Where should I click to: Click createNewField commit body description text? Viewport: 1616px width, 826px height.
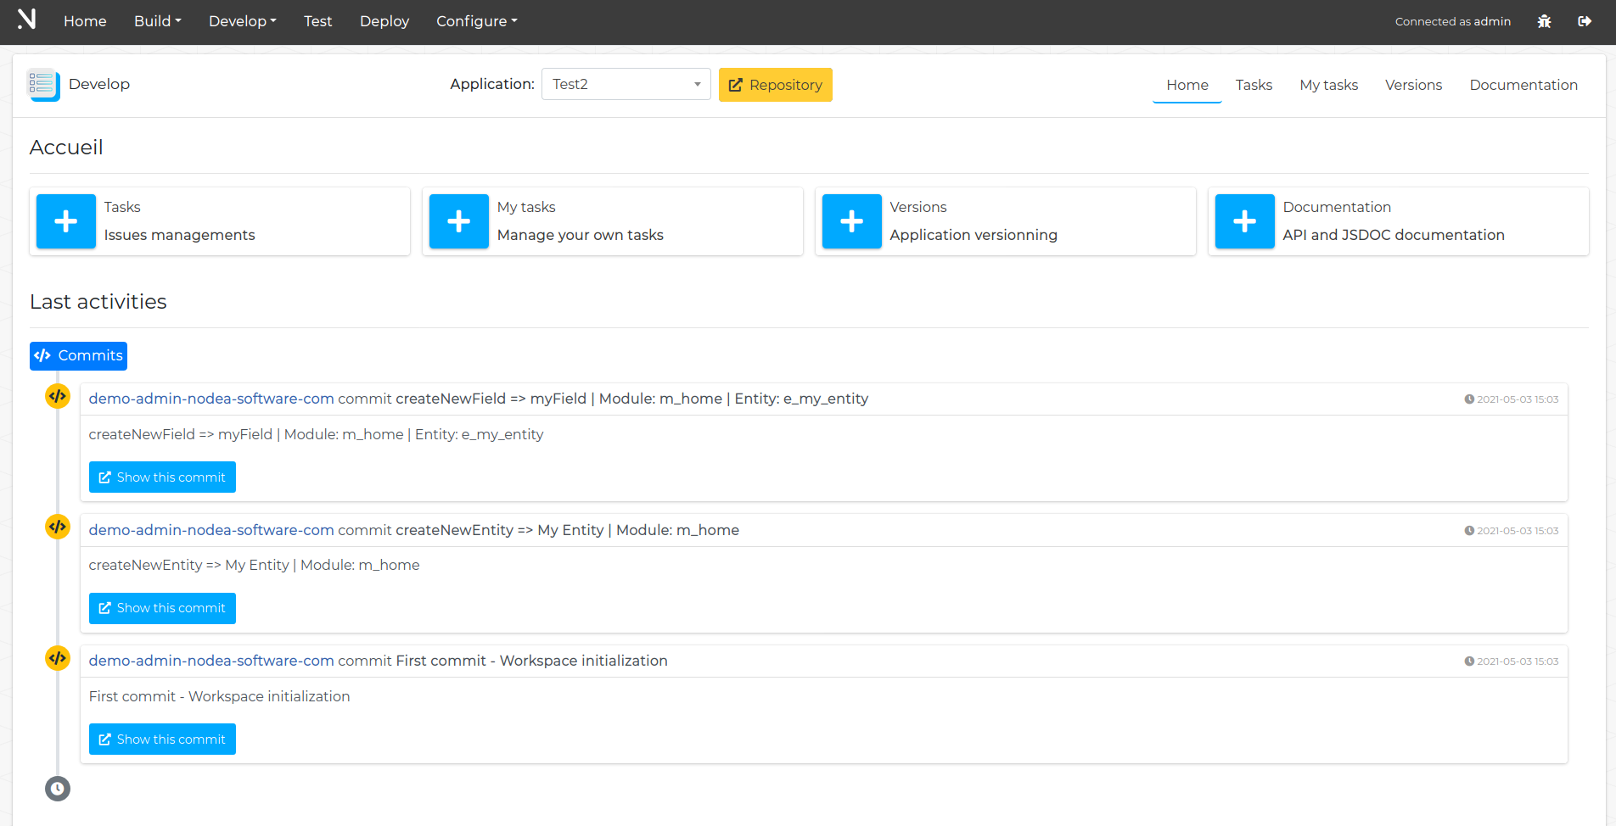click(x=316, y=434)
